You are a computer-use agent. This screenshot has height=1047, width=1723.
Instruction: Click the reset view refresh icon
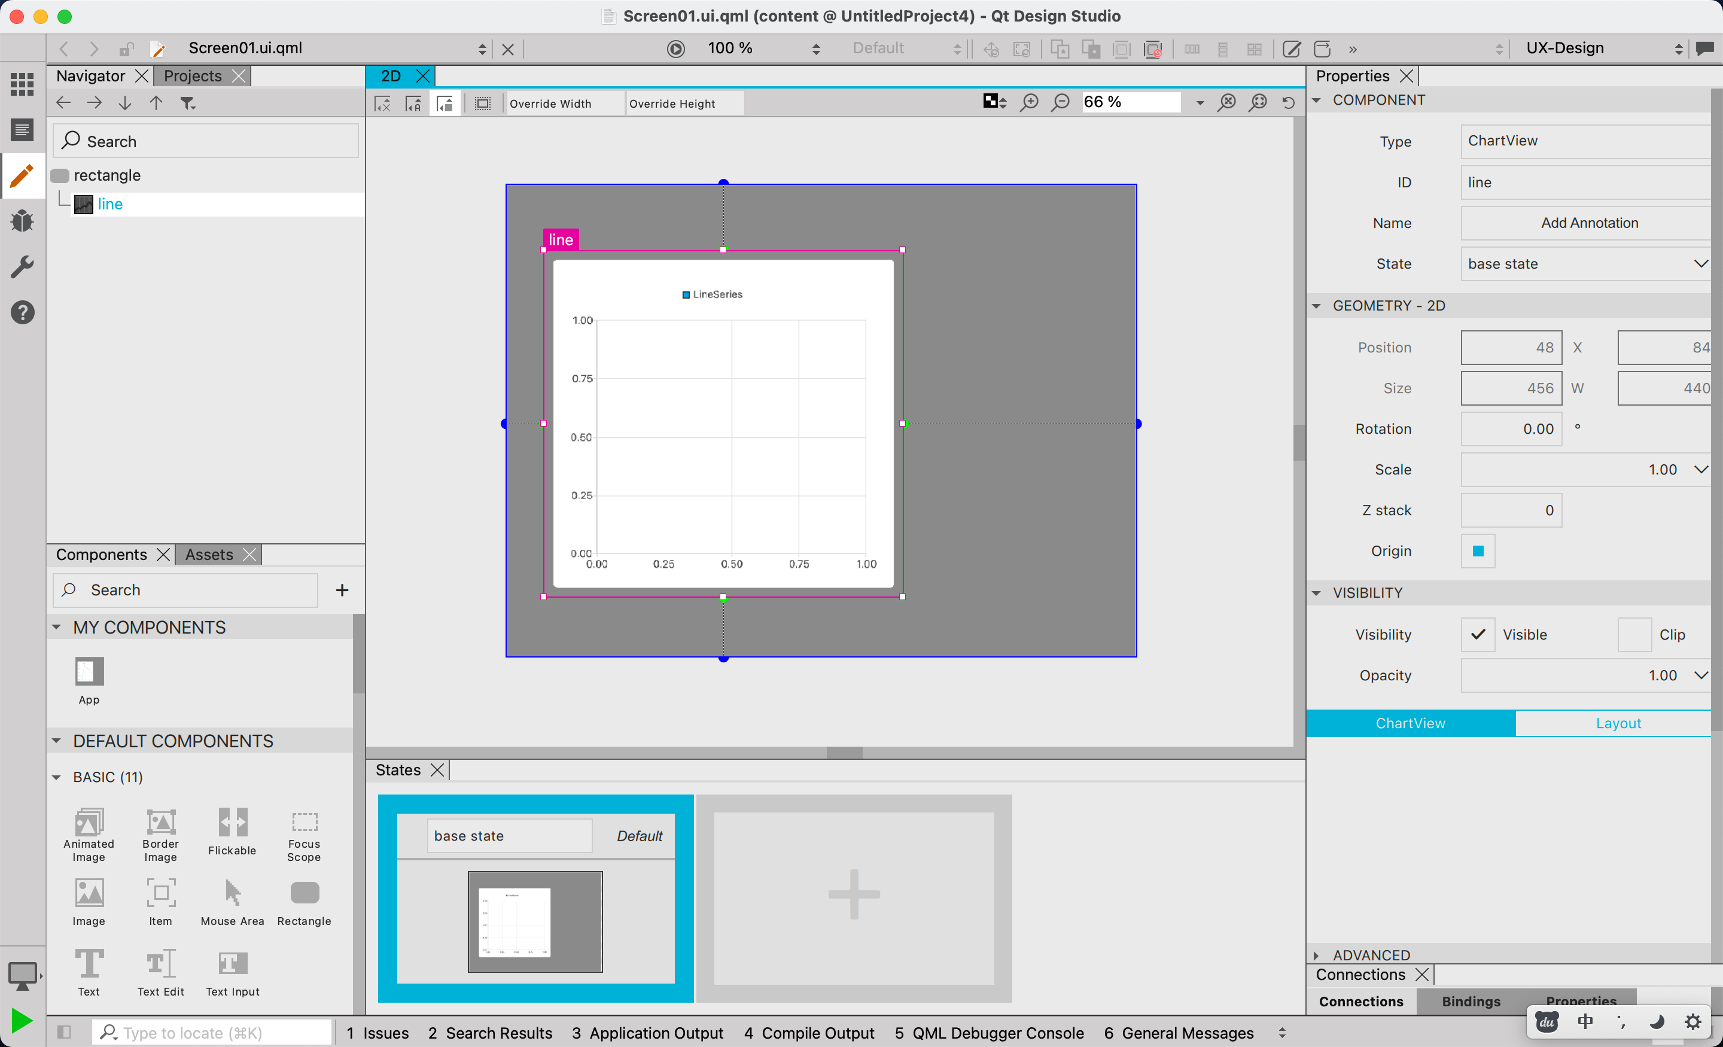tap(1289, 103)
